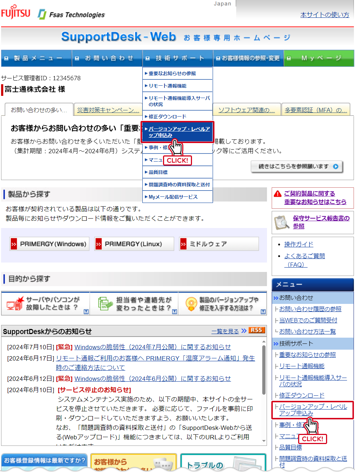The width and height of the screenshot is (355, 472).
Task: Click the サービス管理者ID：12345678 text
Action: coord(41,78)
